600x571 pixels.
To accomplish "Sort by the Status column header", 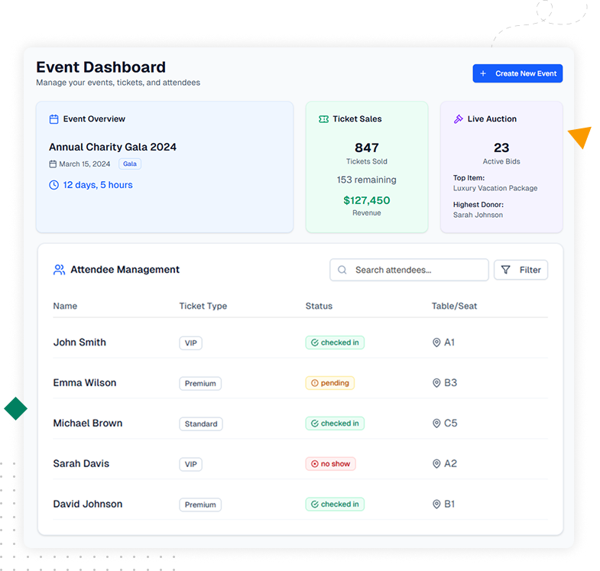I will [x=319, y=307].
